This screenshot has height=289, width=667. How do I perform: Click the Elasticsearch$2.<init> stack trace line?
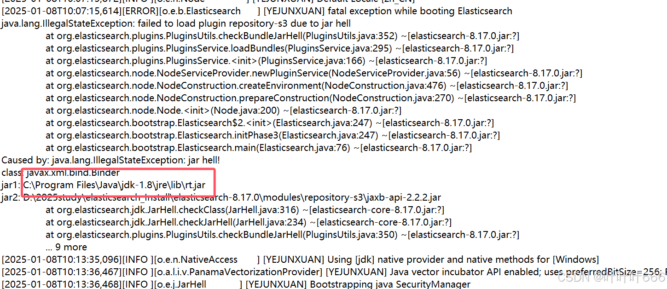(x=270, y=122)
